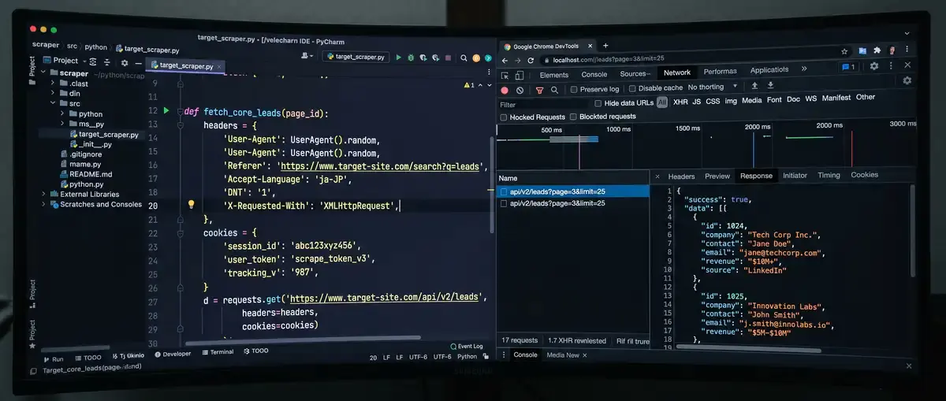Open DevTools settings gear icon
Image resolution: width=946 pixels, height=401 pixels.
[874, 66]
